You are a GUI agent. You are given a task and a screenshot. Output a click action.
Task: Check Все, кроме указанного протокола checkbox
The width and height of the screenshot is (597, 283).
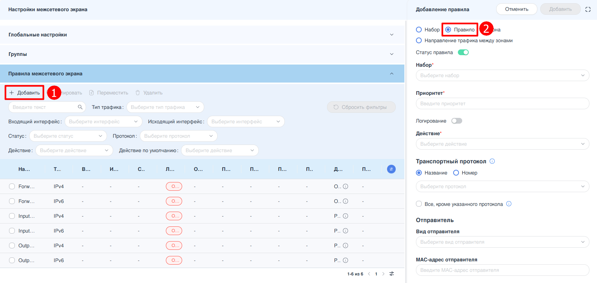point(419,204)
